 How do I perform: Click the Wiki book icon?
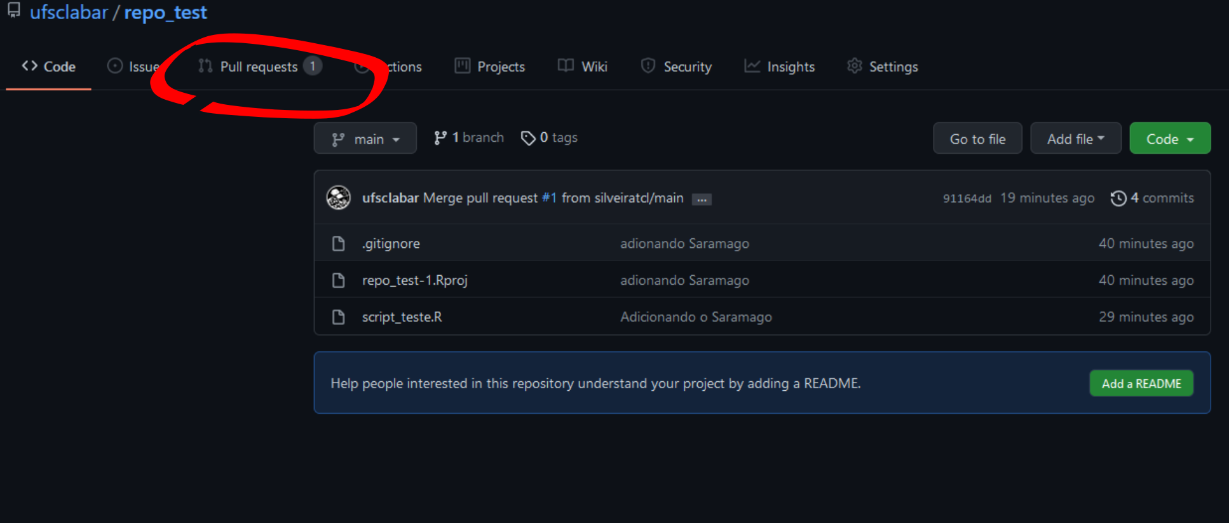(566, 65)
